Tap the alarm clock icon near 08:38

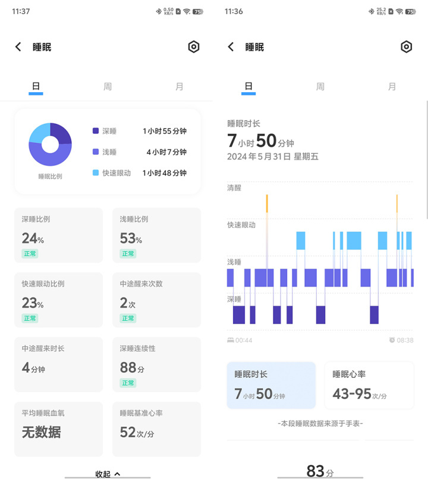[x=392, y=340]
